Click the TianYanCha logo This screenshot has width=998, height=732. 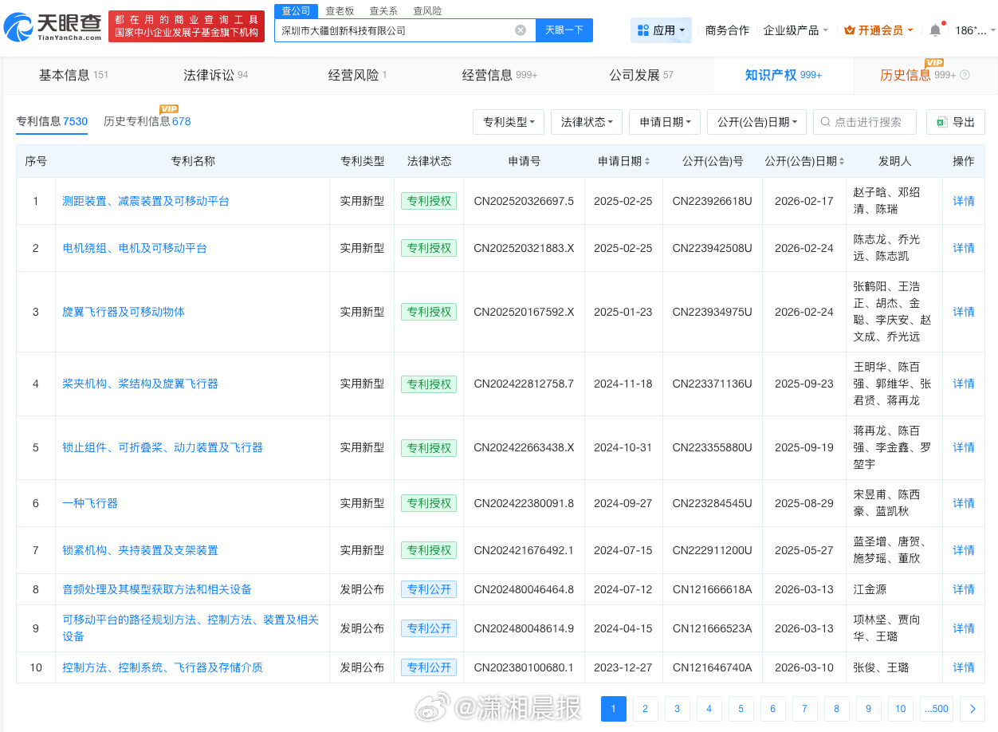(53, 28)
